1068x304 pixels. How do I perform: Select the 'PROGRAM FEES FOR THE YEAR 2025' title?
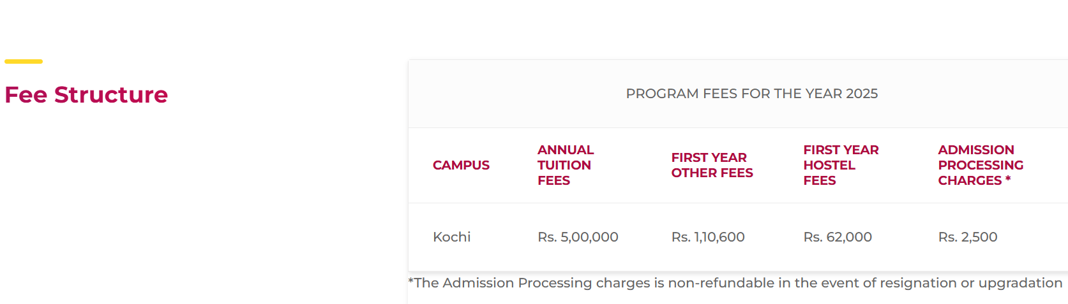pos(751,94)
